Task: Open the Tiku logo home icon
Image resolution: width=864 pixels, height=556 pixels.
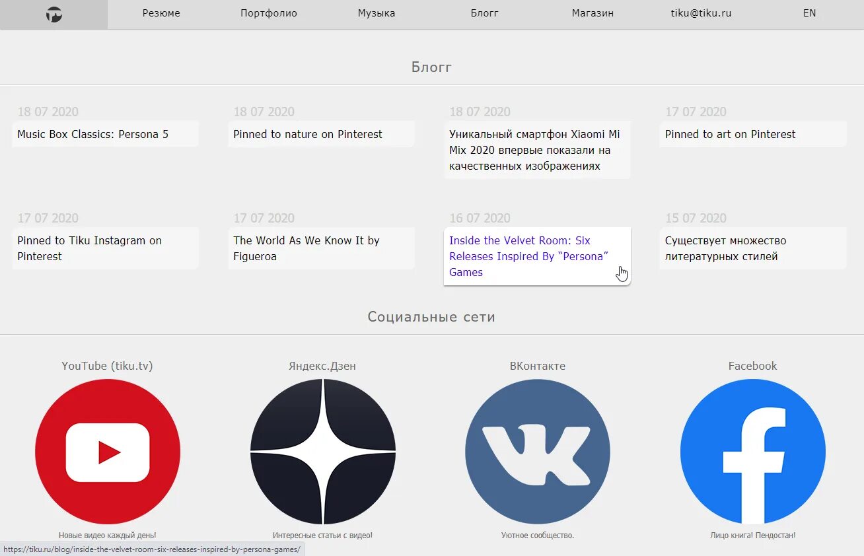Action: click(x=54, y=14)
